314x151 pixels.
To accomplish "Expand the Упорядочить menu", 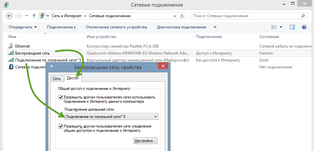I will (x=22, y=27).
